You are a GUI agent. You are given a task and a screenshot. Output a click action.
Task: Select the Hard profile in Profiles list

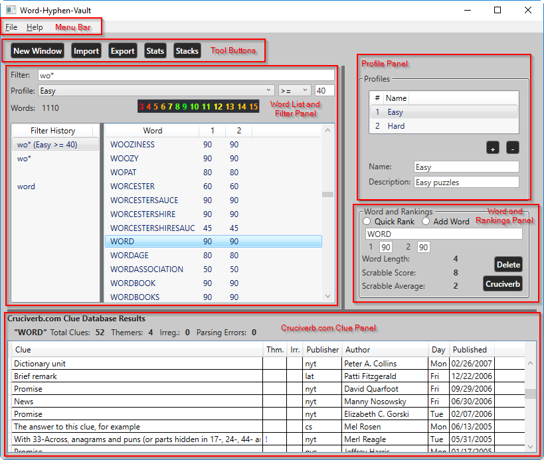tap(444, 126)
